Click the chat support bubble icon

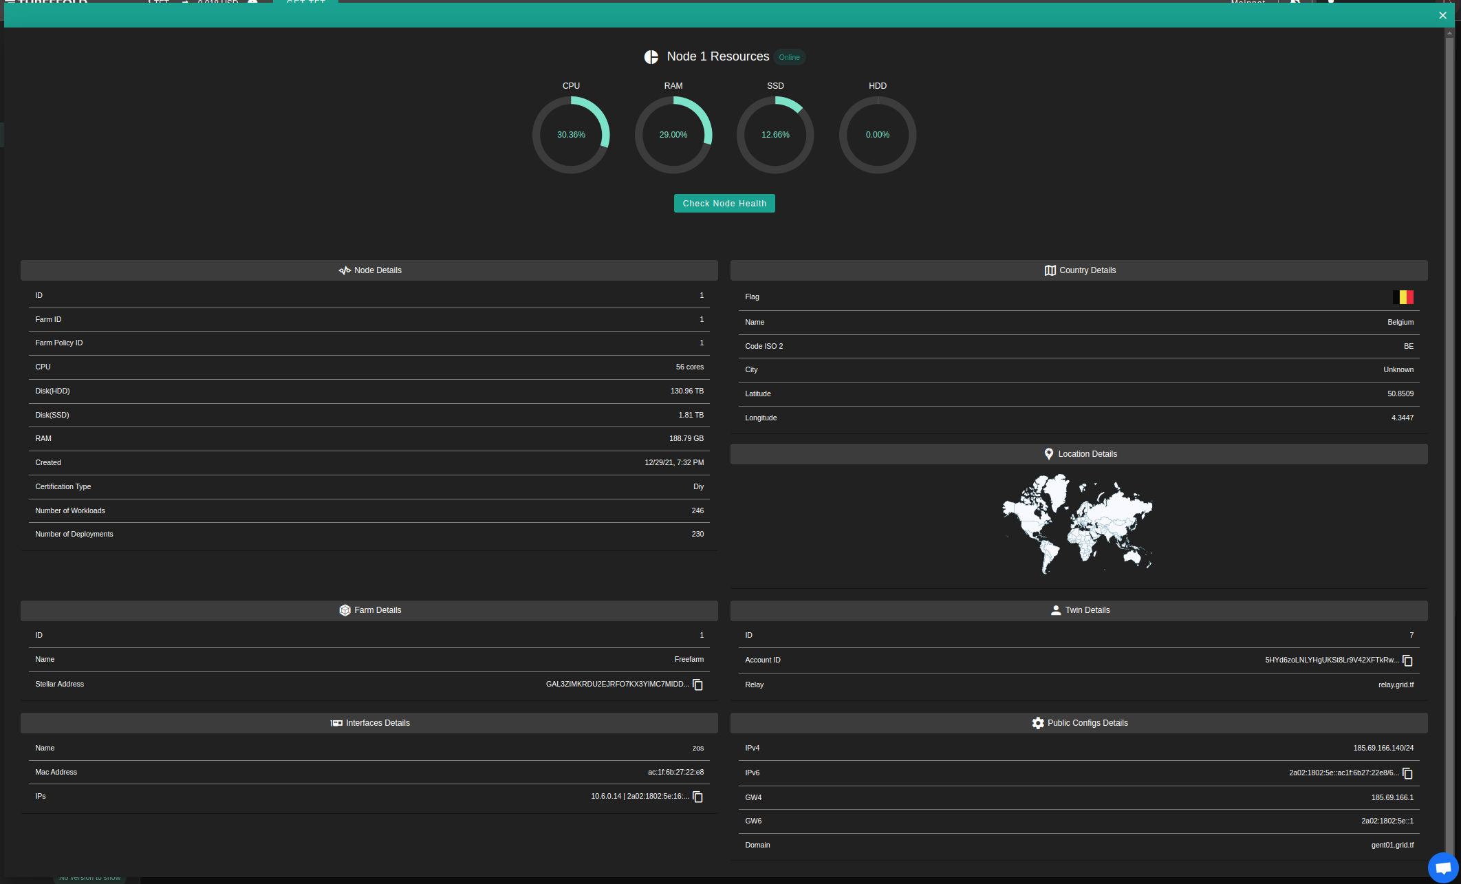1442,867
